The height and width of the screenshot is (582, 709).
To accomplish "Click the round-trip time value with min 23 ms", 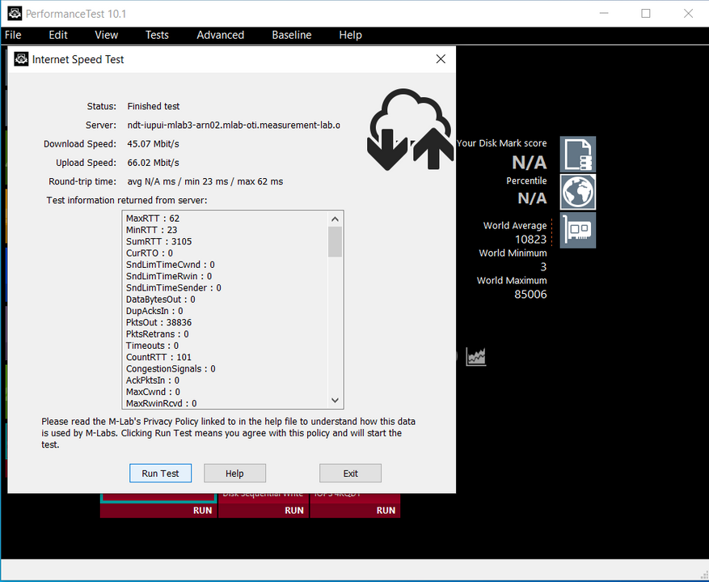I will coord(205,181).
